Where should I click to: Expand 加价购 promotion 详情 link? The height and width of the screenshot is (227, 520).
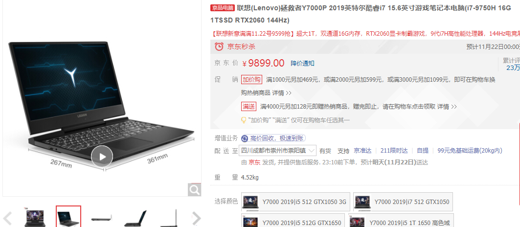click(x=282, y=93)
